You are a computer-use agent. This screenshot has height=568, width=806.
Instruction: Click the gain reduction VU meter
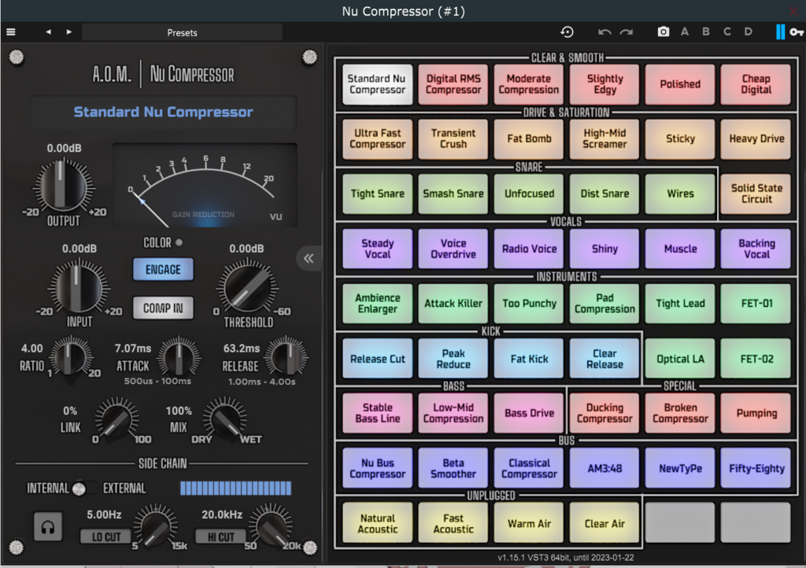tap(205, 186)
